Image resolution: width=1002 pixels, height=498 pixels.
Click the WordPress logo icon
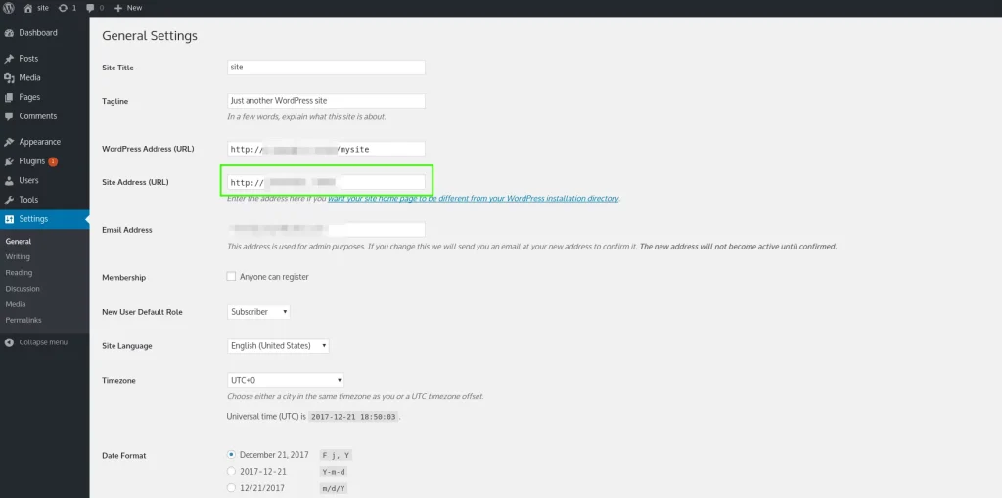pos(9,7)
